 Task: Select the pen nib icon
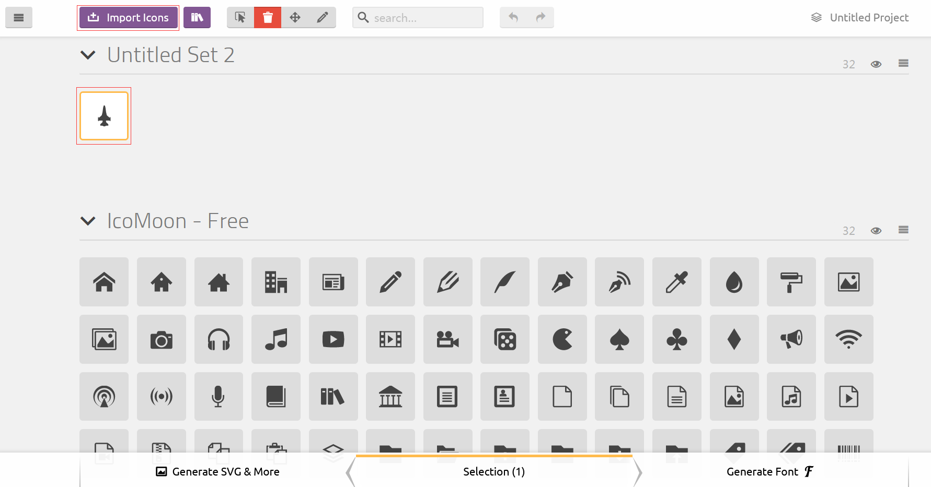[x=562, y=282]
